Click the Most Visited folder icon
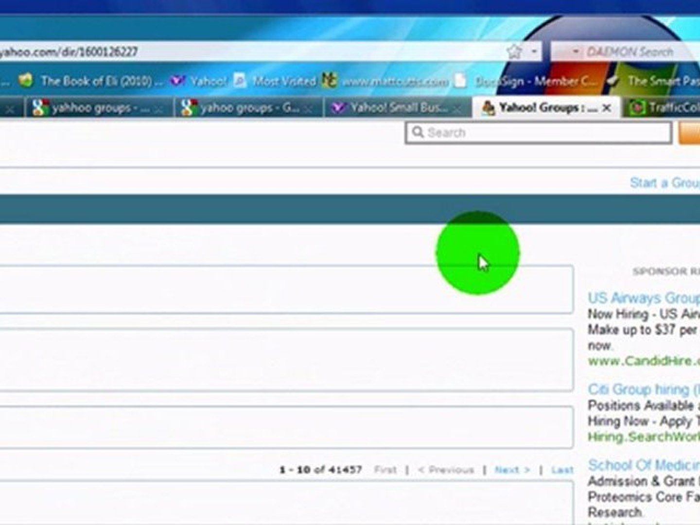The width and height of the screenshot is (700, 525). (240, 80)
